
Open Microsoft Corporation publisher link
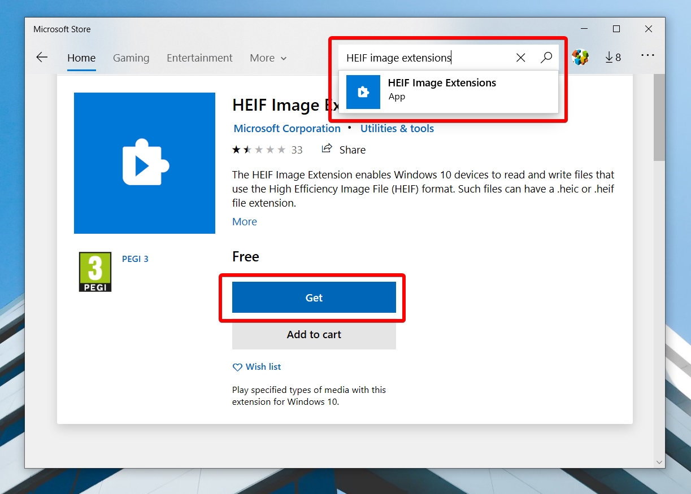pyautogui.click(x=287, y=128)
